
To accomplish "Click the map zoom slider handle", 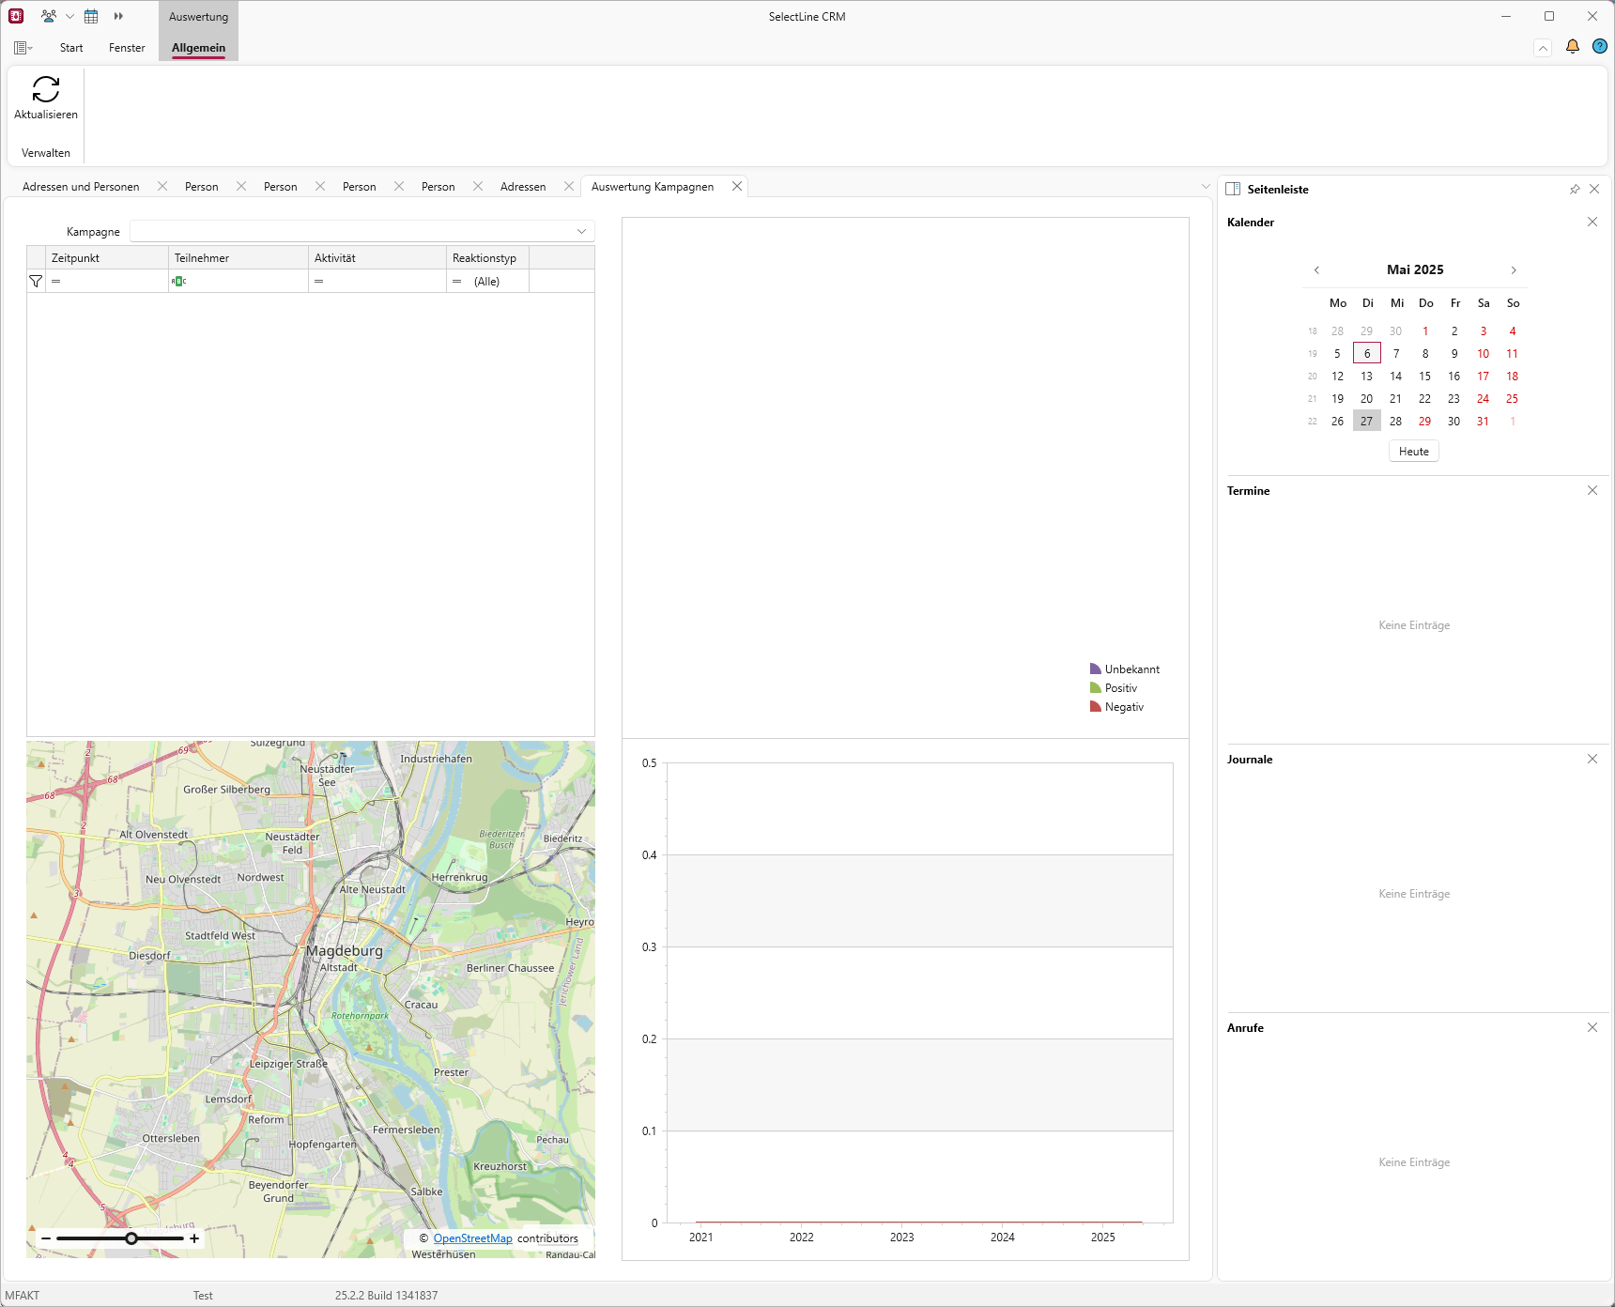I will 131,1238.
